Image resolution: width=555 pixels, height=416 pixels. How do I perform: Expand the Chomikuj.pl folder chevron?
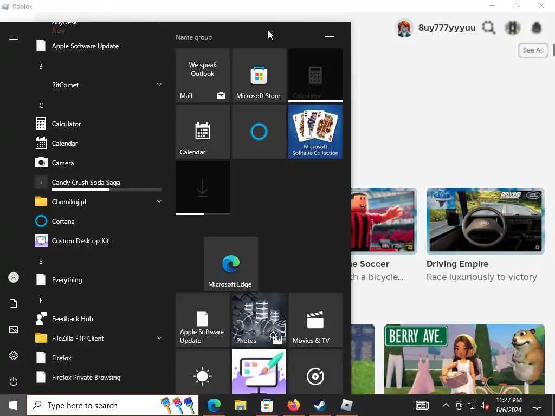point(159,201)
